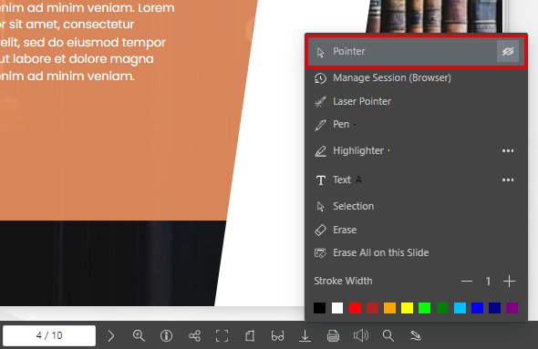This screenshot has width=538, height=349.
Task: Go to next slide arrow
Action: [x=110, y=336]
